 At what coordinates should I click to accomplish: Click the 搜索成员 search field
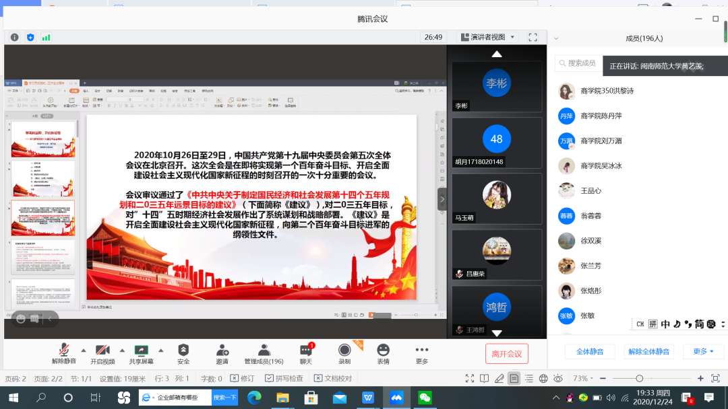pyautogui.click(x=581, y=63)
